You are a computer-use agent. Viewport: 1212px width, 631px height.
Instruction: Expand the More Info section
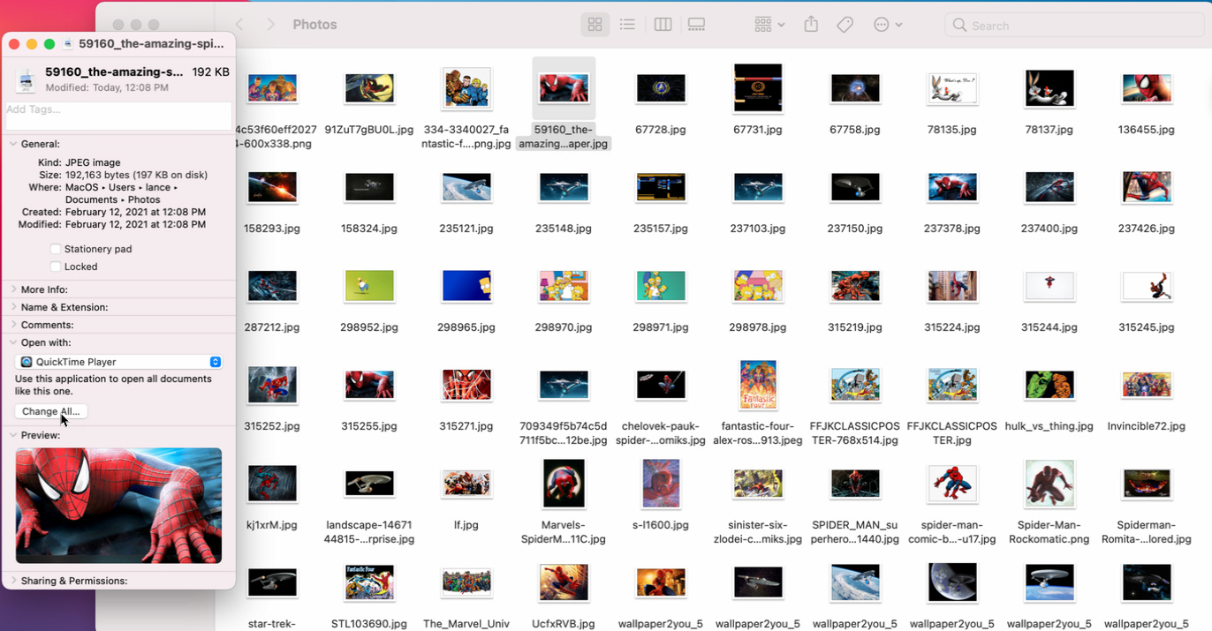pos(13,289)
